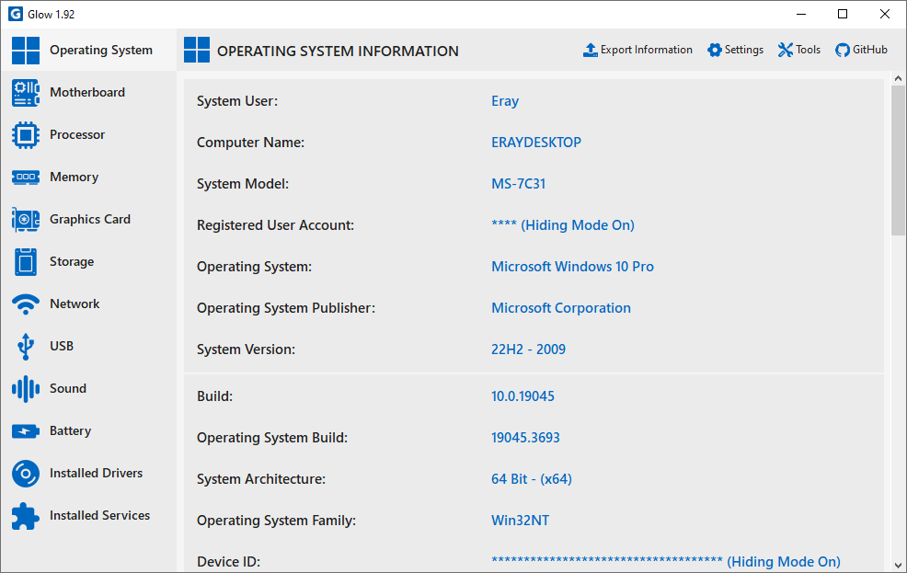Screen dimensions: 907x573
Task: Click the Operating System windows icon in sidebar
Action: [x=26, y=51]
